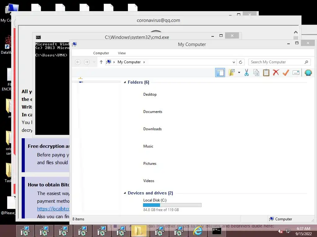Expand the folder options dropdown arrow
Image resolution: width=317 pixels, height=237 pixels.
click(x=239, y=73)
